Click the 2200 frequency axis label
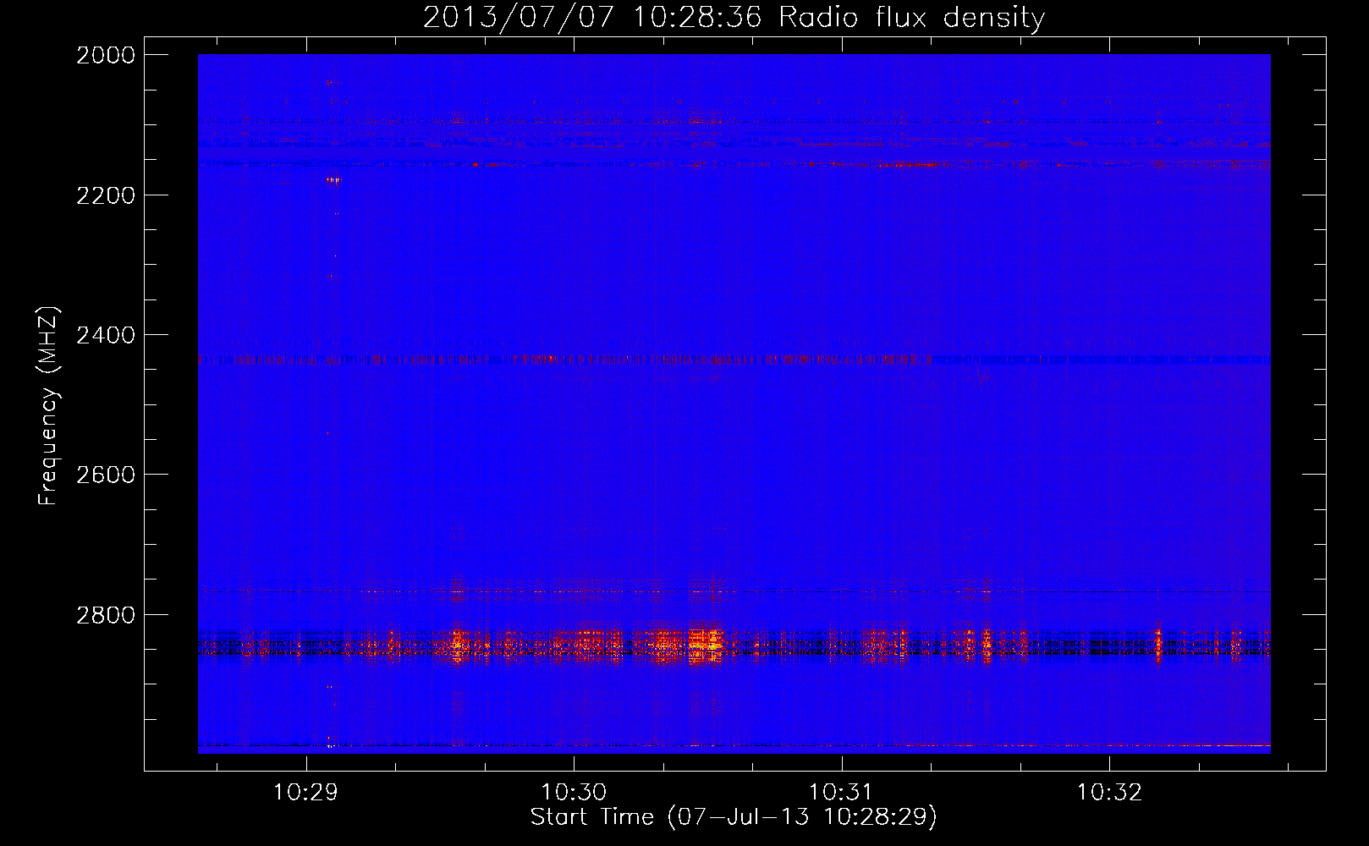 point(106,195)
